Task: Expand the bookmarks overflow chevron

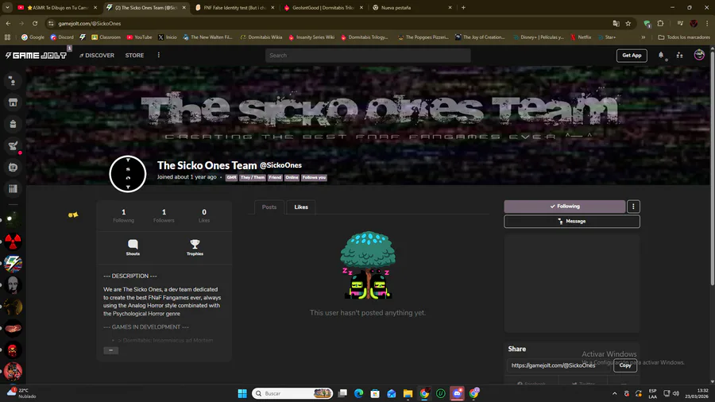Action: [643, 37]
